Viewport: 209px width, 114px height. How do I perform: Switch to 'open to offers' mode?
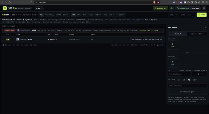197,34
